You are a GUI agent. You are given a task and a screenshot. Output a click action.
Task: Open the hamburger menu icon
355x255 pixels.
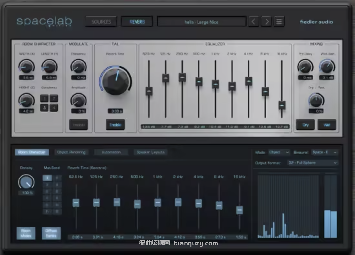[x=279, y=22]
